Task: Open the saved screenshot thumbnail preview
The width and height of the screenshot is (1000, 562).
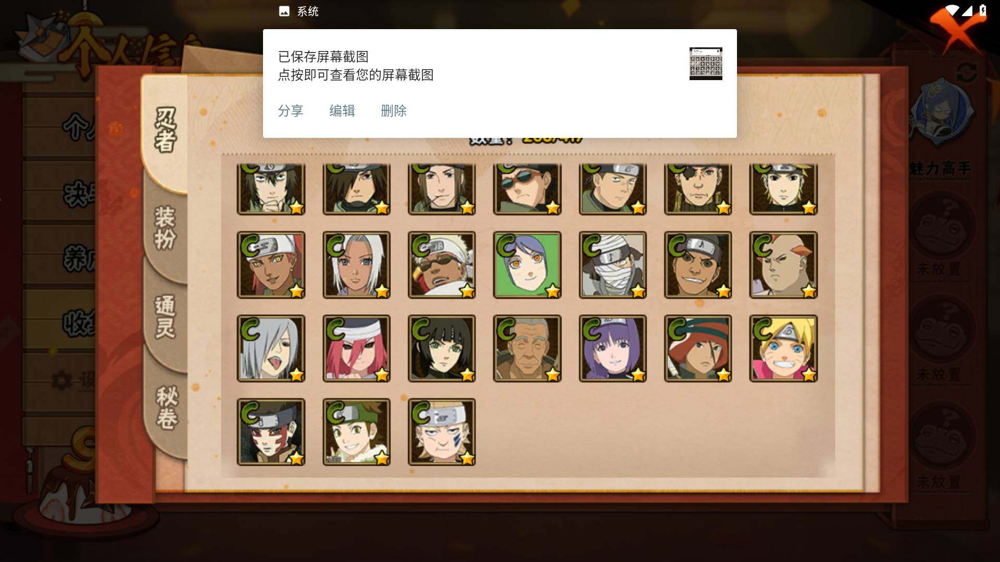Action: click(706, 63)
